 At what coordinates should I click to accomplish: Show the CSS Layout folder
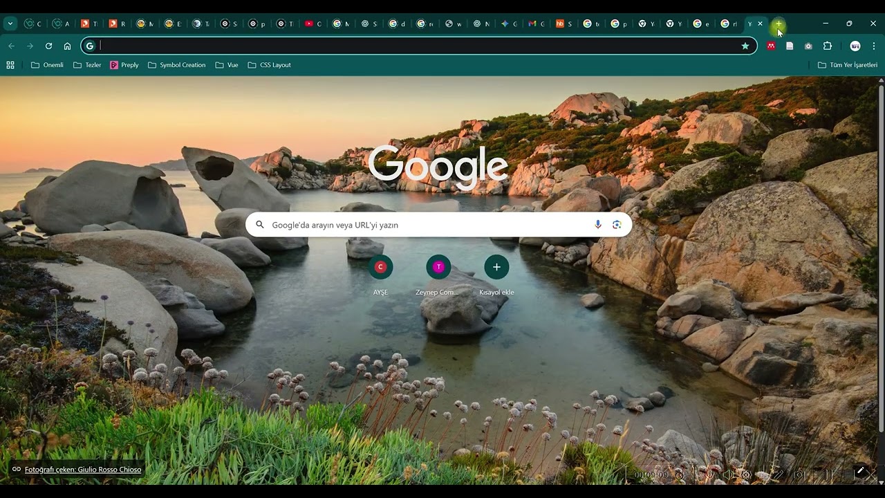[269, 65]
